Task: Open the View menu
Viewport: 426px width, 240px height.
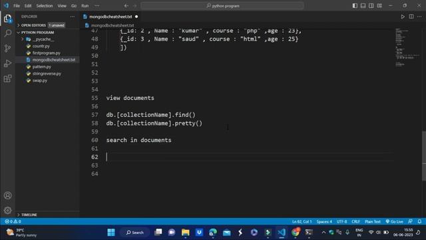Action: [x=62, y=6]
